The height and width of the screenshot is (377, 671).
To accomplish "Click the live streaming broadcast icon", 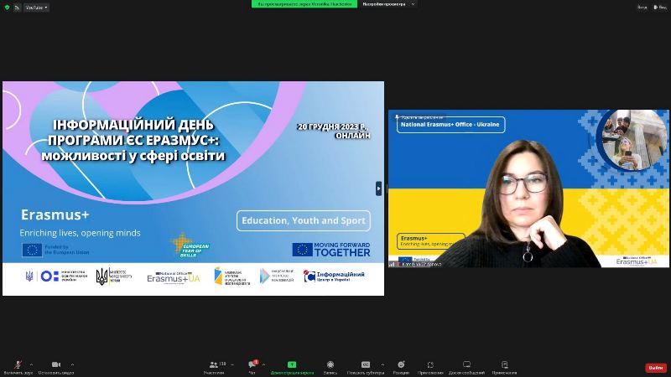I will click(17, 8).
